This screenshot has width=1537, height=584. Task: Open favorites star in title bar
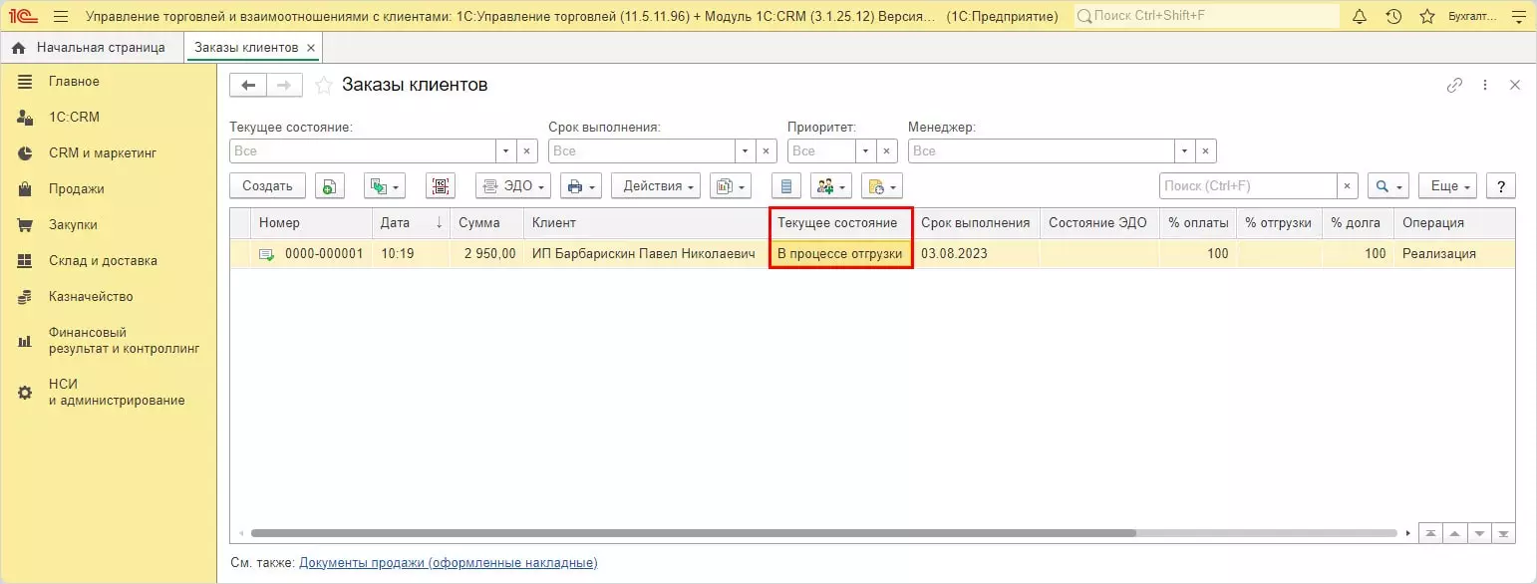coord(1427,16)
